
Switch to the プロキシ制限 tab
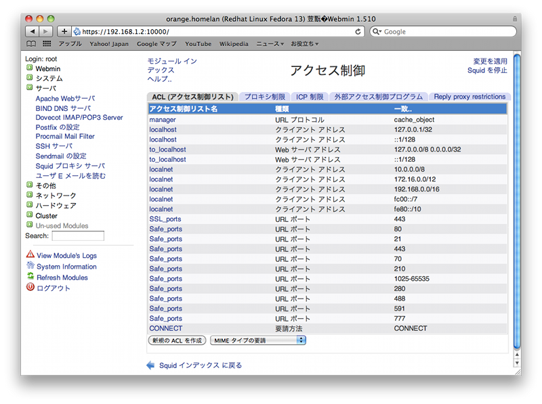pyautogui.click(x=265, y=97)
